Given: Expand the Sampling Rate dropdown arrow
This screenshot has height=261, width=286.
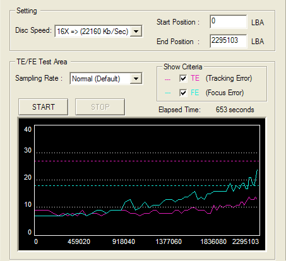Looking at the screenshot, I should (136, 79).
